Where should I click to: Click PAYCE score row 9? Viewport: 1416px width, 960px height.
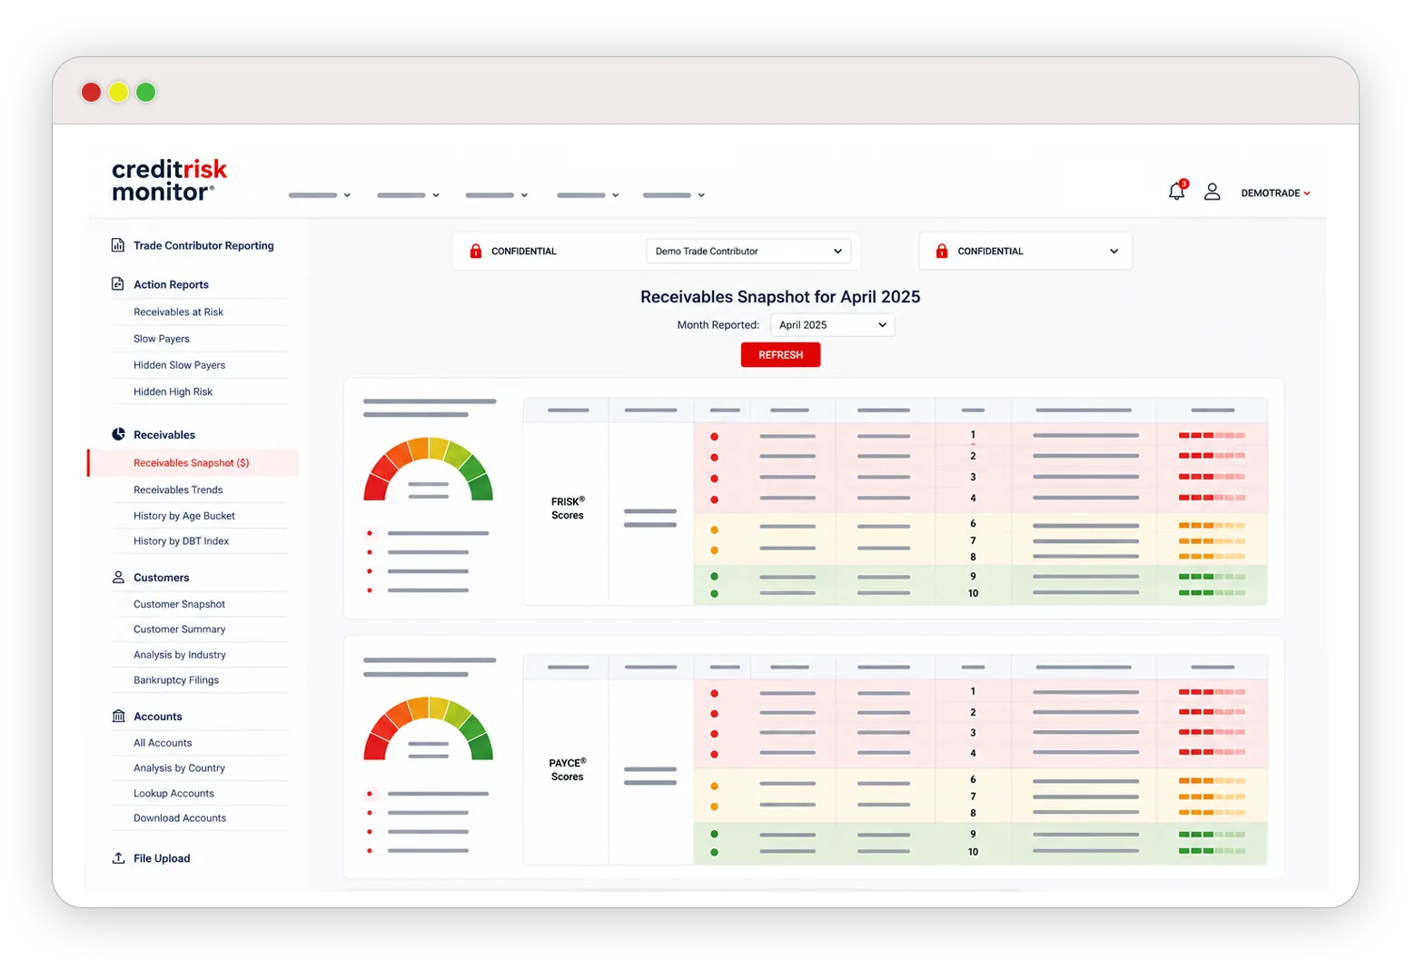click(x=980, y=834)
